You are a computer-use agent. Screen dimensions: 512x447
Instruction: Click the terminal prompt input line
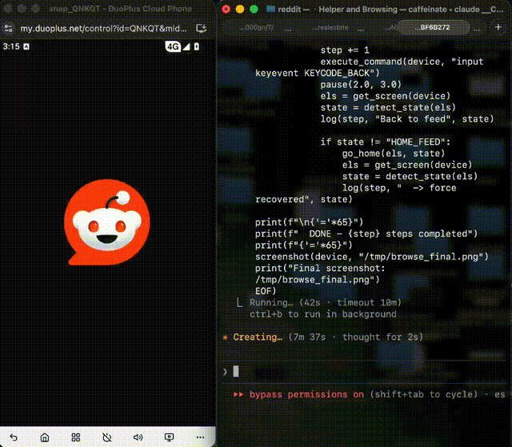pos(364,371)
